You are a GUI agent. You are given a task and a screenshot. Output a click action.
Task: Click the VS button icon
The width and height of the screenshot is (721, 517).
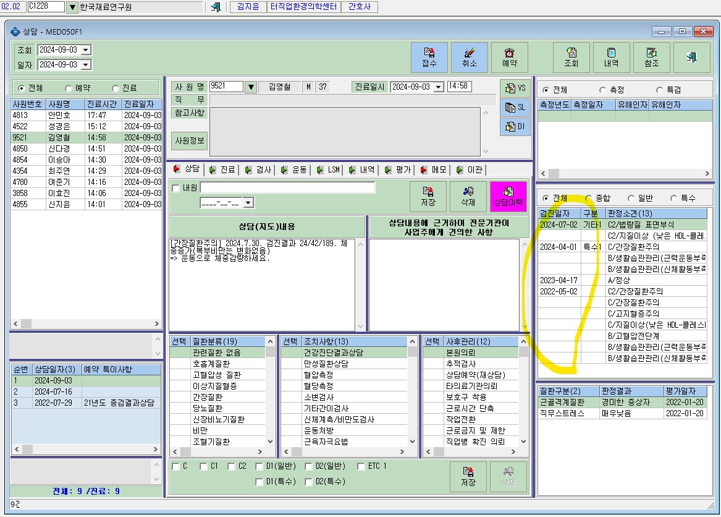point(515,88)
